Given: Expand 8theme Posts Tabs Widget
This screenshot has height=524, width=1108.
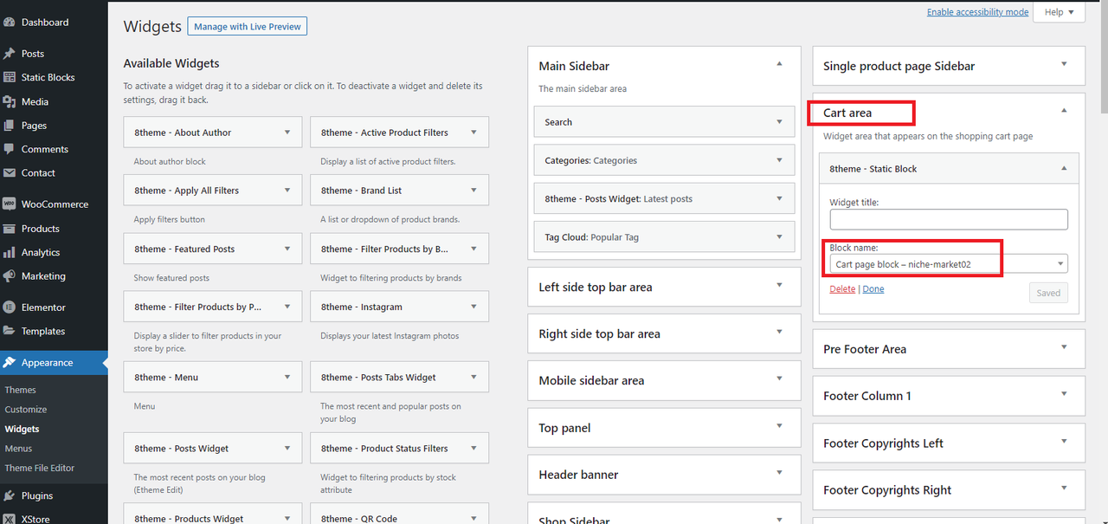Looking at the screenshot, I should (473, 378).
